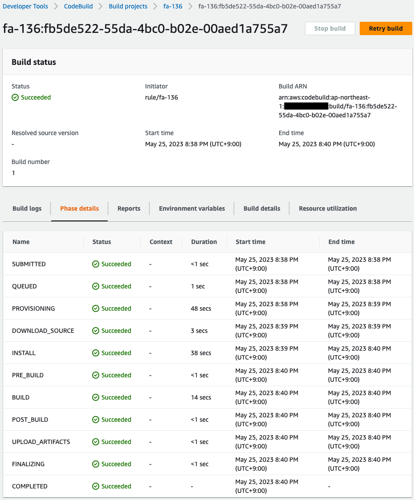
Task: Click success icon in INSTALL row
Action: (x=96, y=353)
